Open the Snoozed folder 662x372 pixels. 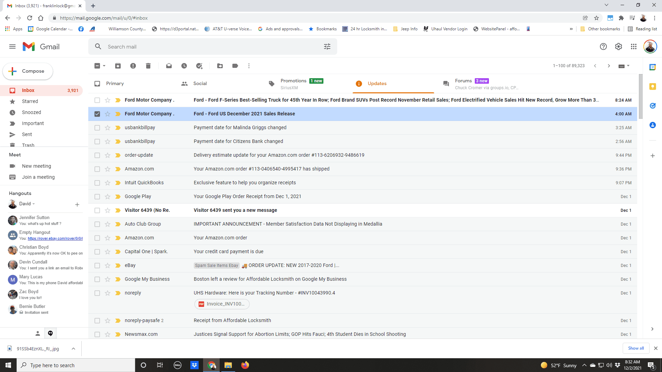click(31, 112)
